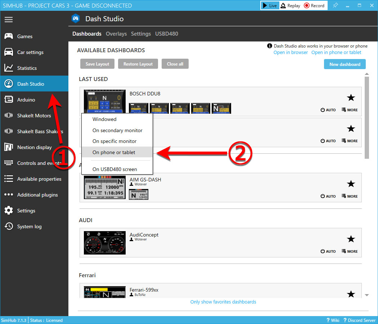Open the Dashboards tab

(87, 34)
